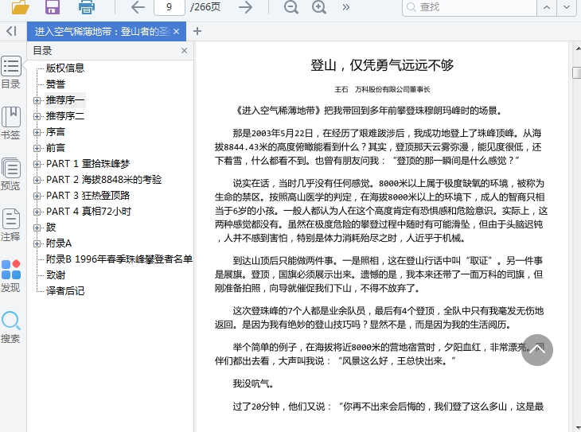Go to the previous page arrow
The image size is (581, 432).
click(138, 7)
